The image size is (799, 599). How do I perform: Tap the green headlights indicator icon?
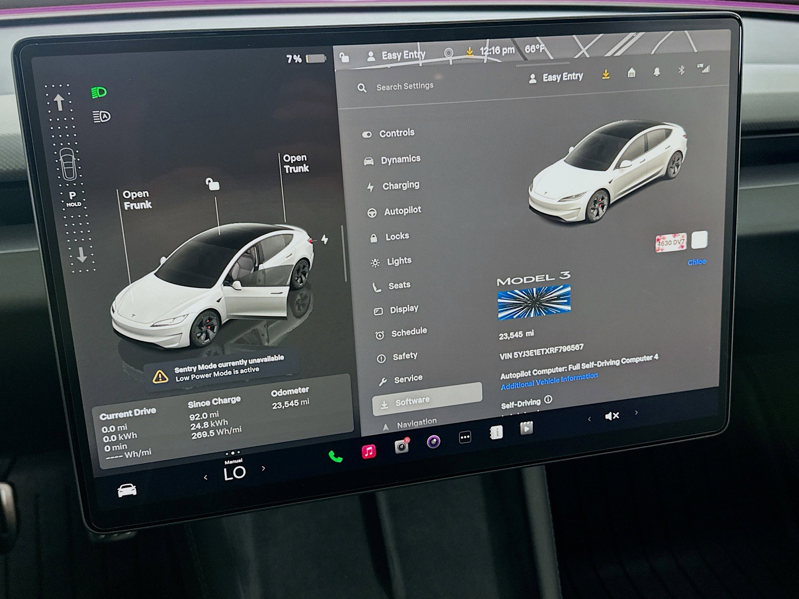[x=99, y=93]
